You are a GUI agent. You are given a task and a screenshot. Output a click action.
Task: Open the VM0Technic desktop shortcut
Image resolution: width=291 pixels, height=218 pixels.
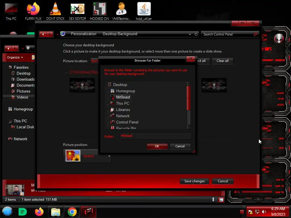point(122,11)
